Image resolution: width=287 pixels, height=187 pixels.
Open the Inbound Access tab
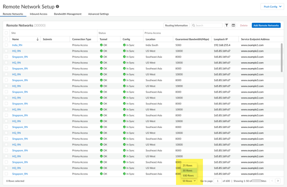pos(38,14)
